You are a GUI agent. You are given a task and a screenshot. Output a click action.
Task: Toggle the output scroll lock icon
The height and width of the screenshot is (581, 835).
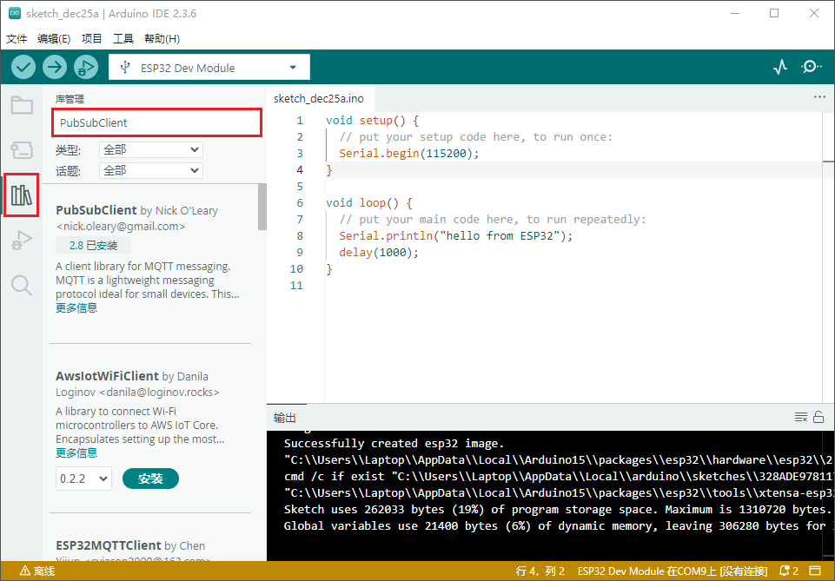coord(818,418)
